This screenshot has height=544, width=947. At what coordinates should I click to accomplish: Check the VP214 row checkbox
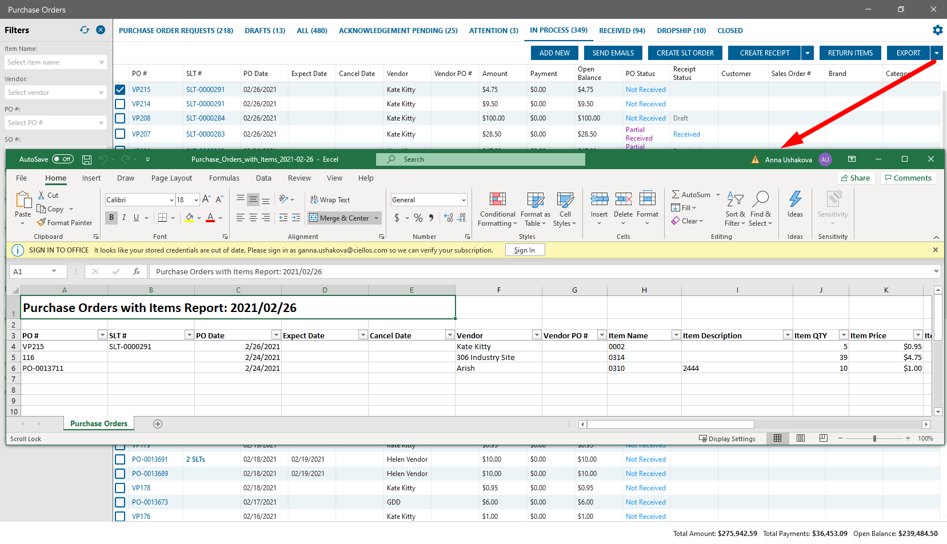[x=120, y=104]
